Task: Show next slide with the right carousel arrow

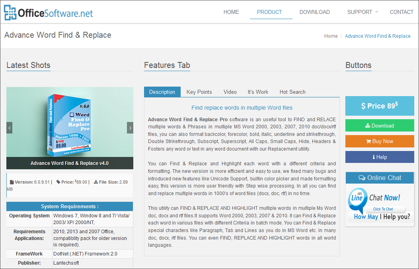Action: coord(130,128)
